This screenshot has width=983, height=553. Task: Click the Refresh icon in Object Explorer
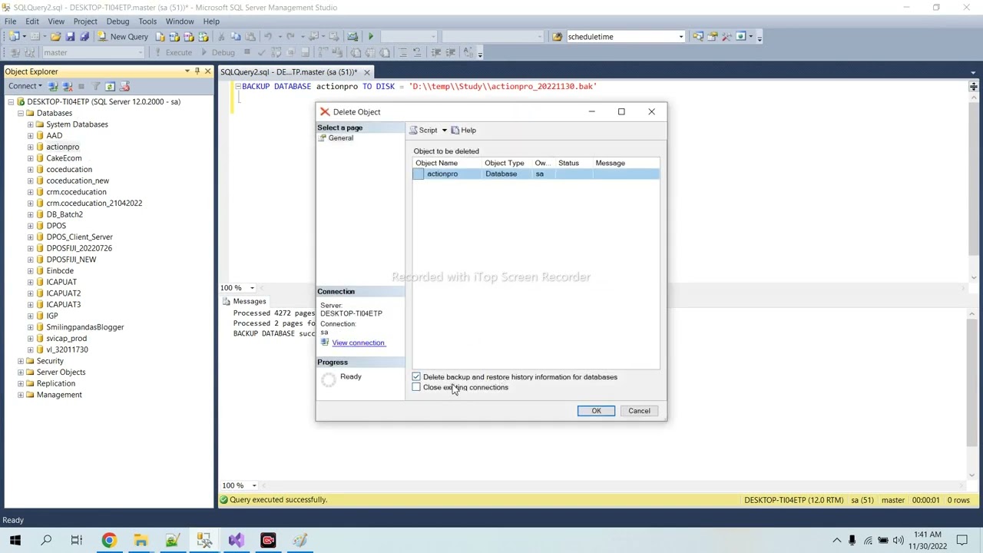[x=110, y=86]
